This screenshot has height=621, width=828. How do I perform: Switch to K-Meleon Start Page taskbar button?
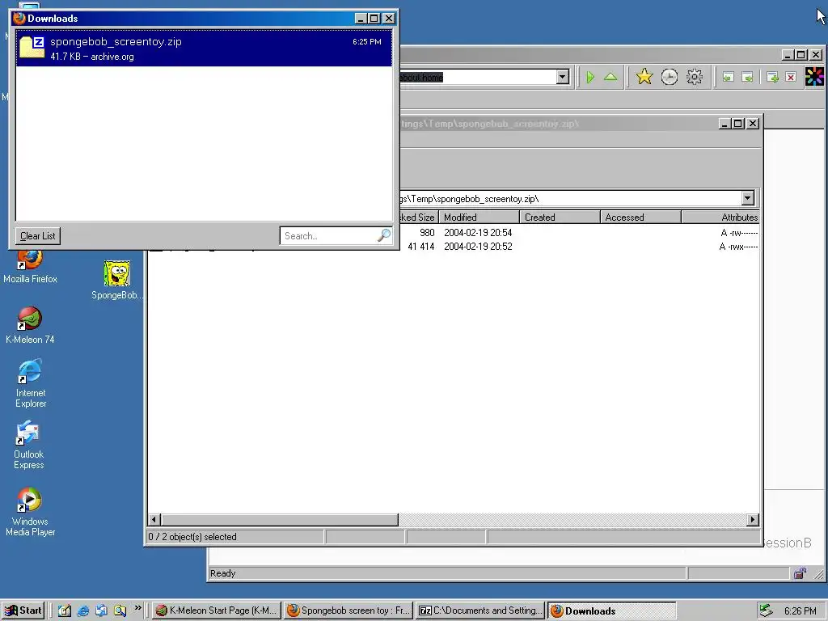[217, 610]
